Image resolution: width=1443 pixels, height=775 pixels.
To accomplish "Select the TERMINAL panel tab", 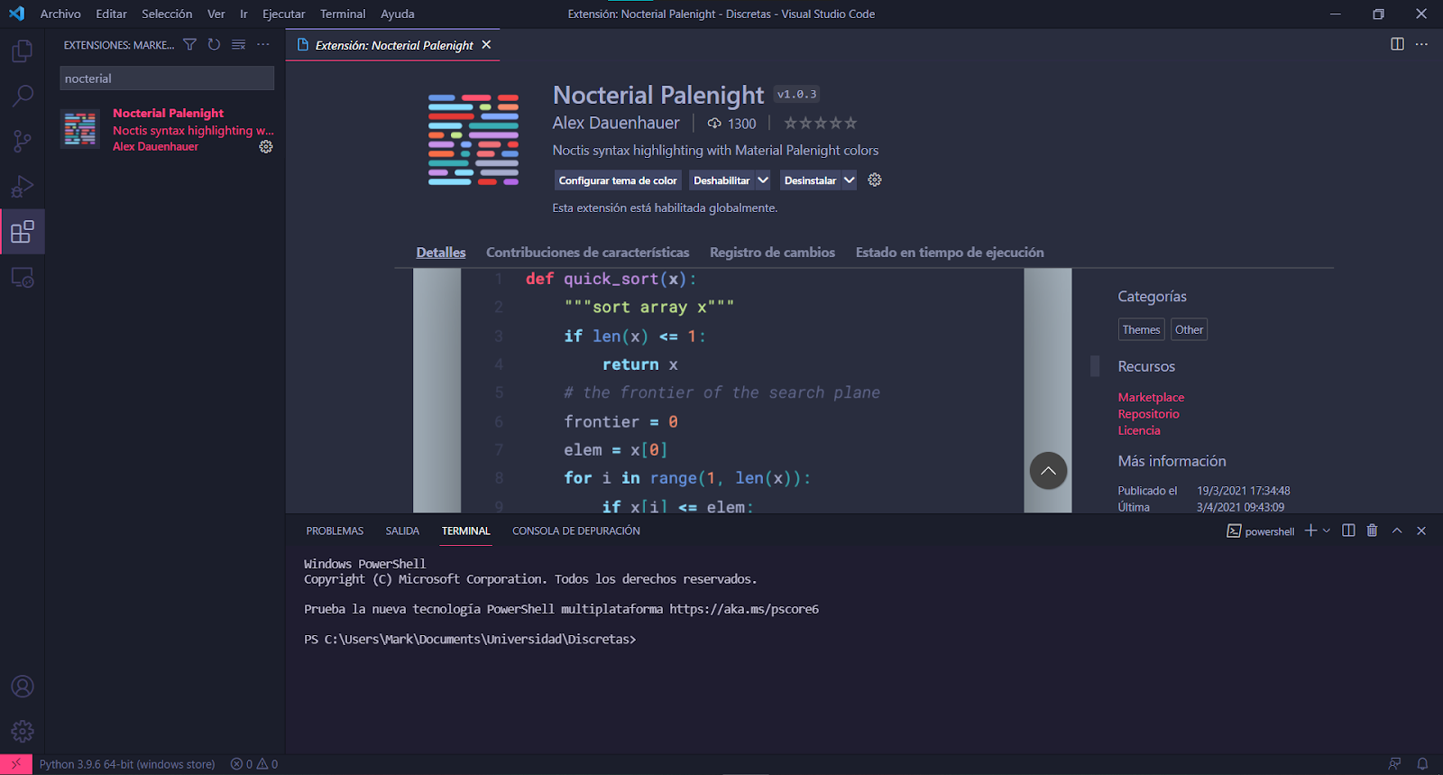I will (465, 531).
